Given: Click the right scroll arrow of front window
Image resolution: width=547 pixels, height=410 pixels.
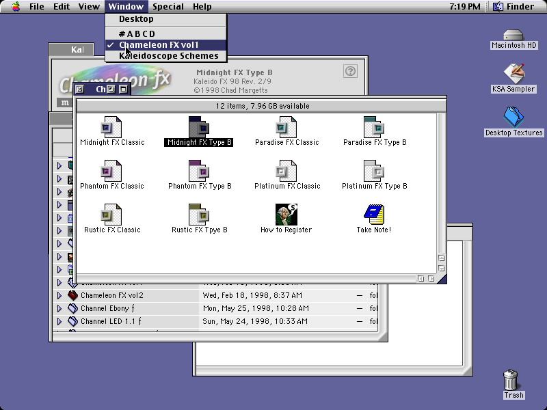Looking at the screenshot, I should pyautogui.click(x=431, y=279).
